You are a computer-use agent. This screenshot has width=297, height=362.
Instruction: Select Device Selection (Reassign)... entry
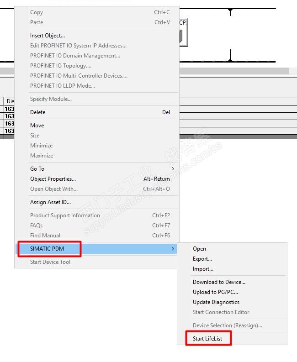tap(232, 325)
